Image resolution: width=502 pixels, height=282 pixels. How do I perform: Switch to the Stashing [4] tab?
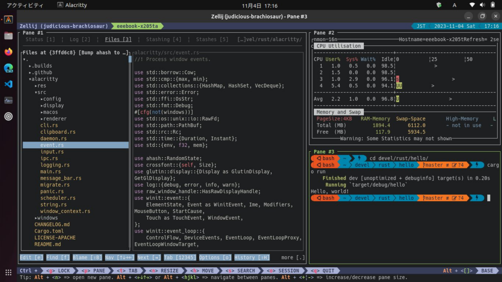pos(164,39)
